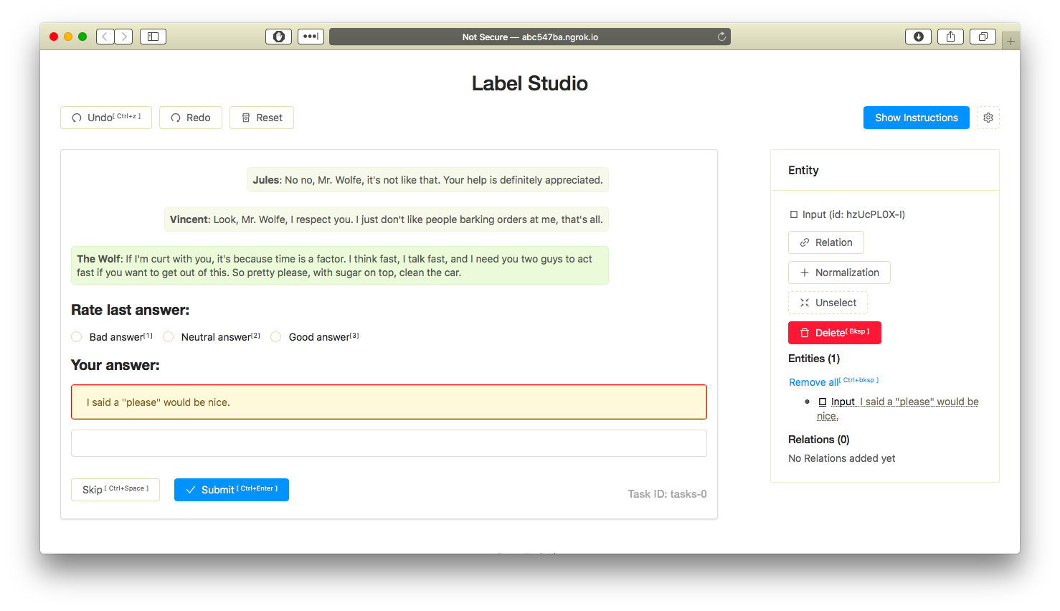Go back in Safari browser
The image size is (1060, 611).
click(x=105, y=37)
